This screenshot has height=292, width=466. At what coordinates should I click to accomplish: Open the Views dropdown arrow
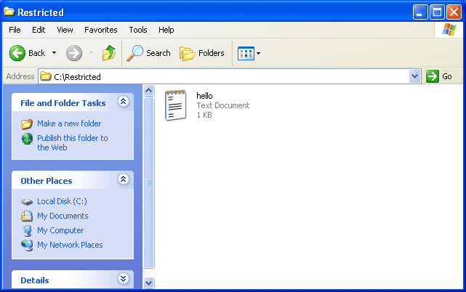point(259,54)
